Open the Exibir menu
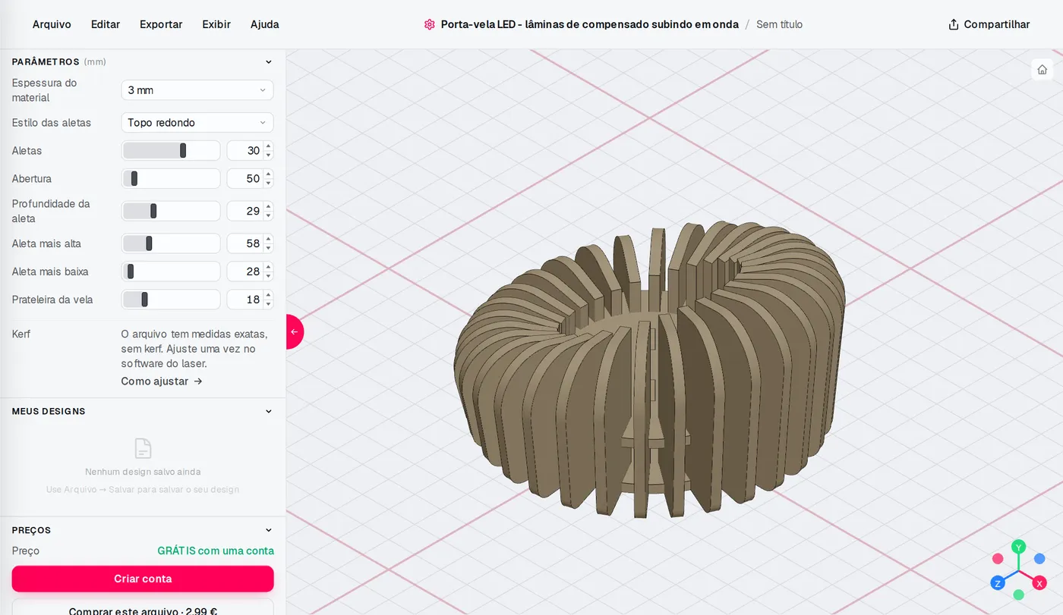The width and height of the screenshot is (1063, 615). tap(216, 24)
